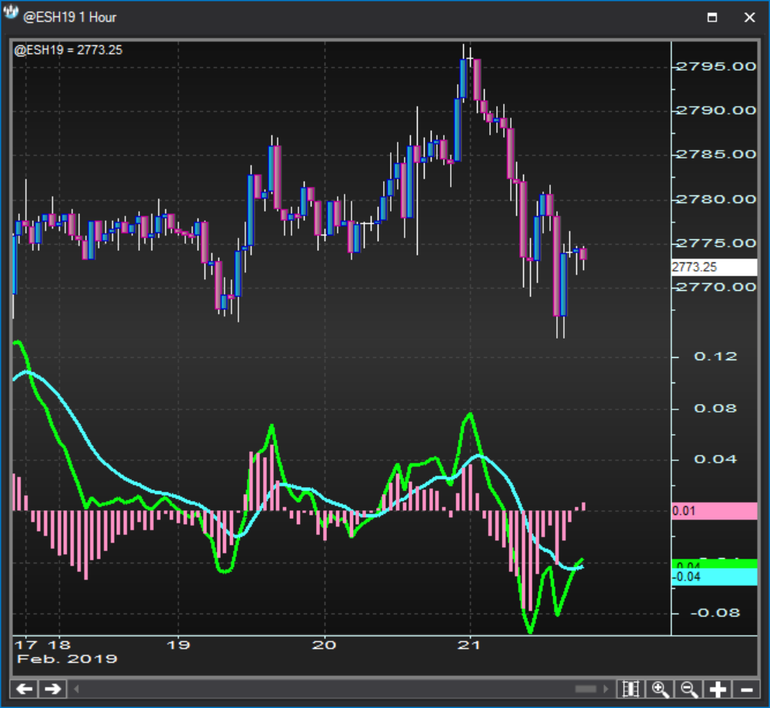This screenshot has width=770, height=708.
Task: Click the 2770.00 price axis label
Action: pyautogui.click(x=716, y=287)
